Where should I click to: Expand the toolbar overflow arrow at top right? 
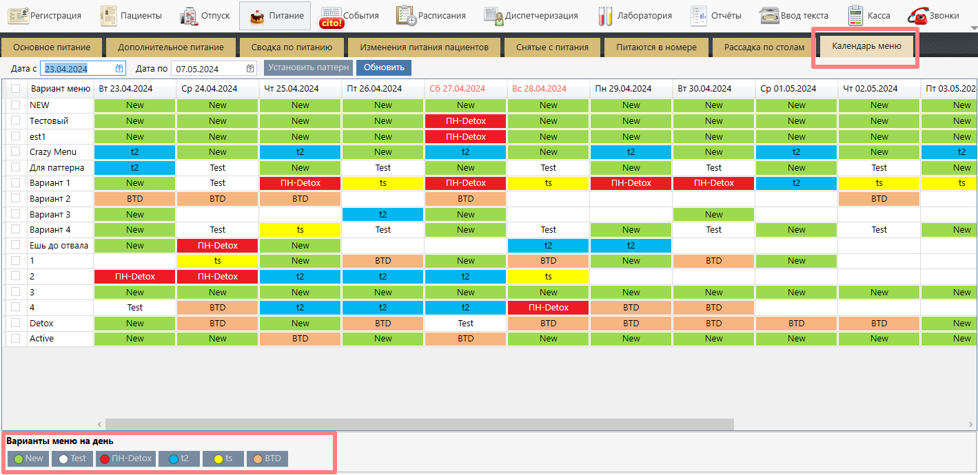(x=973, y=28)
